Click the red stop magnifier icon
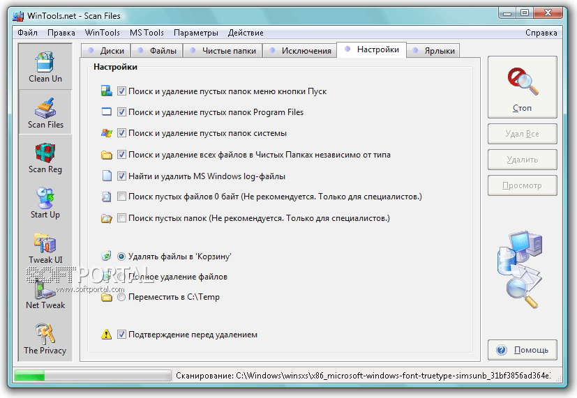577x398 pixels. click(x=523, y=81)
